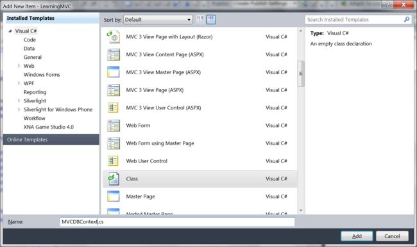Viewport: 417px width, 247px height.
Task: Expand the Web tree node
Action: tap(19, 66)
